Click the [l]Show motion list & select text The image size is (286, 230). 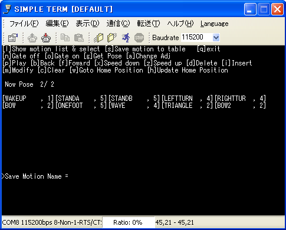pos(51,49)
